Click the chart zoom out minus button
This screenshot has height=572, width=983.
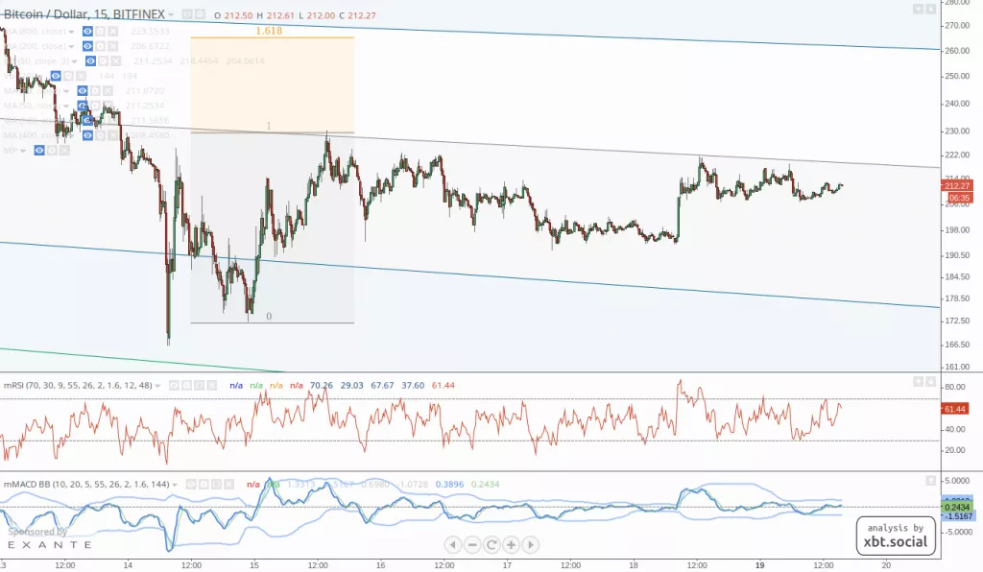point(472,544)
